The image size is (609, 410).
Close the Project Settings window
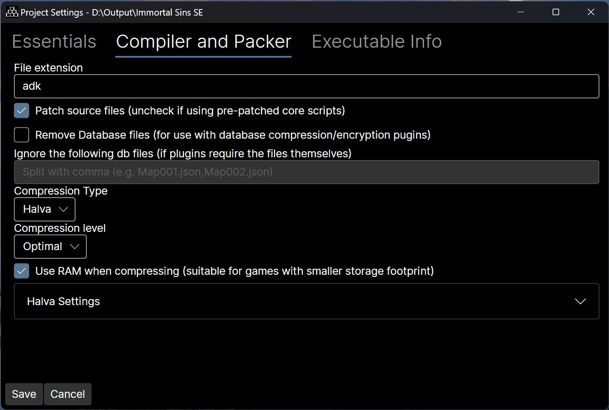point(591,12)
